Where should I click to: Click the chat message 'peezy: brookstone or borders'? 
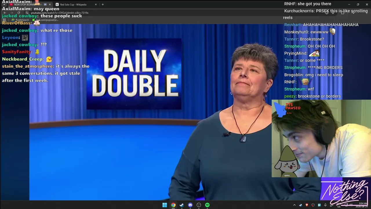(312, 96)
